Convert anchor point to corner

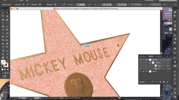23,5
